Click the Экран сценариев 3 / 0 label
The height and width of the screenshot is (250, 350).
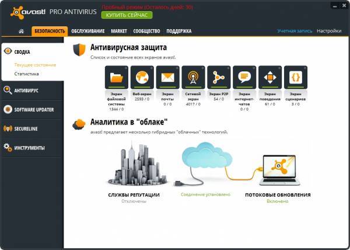tap(296, 99)
